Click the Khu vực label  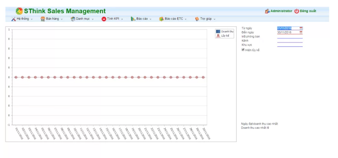coord(247,45)
